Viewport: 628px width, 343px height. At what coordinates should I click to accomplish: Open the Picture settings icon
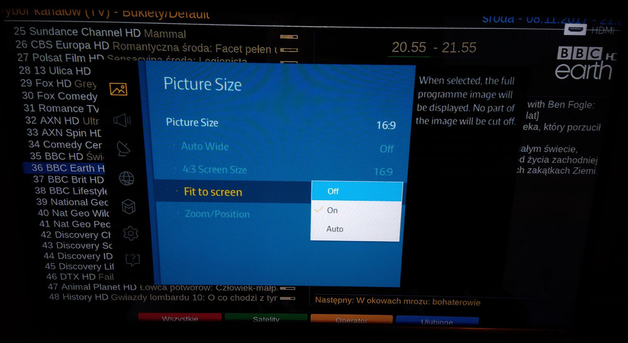(x=118, y=90)
